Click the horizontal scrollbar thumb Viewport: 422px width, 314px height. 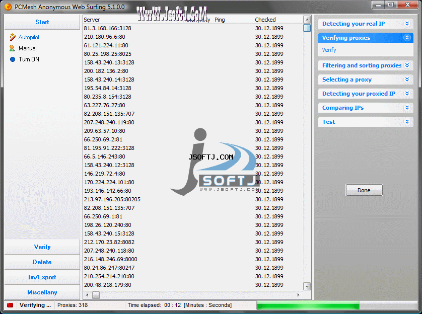coord(96,295)
